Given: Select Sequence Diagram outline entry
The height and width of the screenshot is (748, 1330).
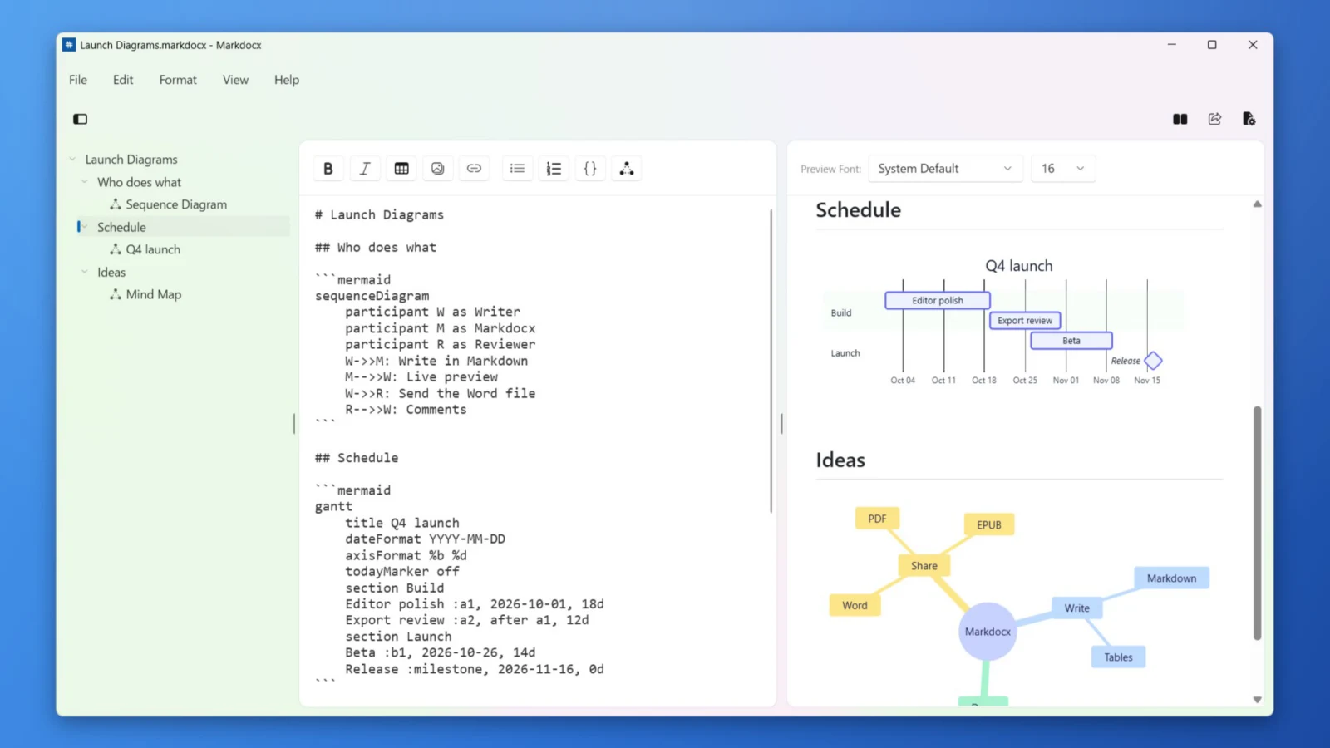Looking at the screenshot, I should coord(176,204).
